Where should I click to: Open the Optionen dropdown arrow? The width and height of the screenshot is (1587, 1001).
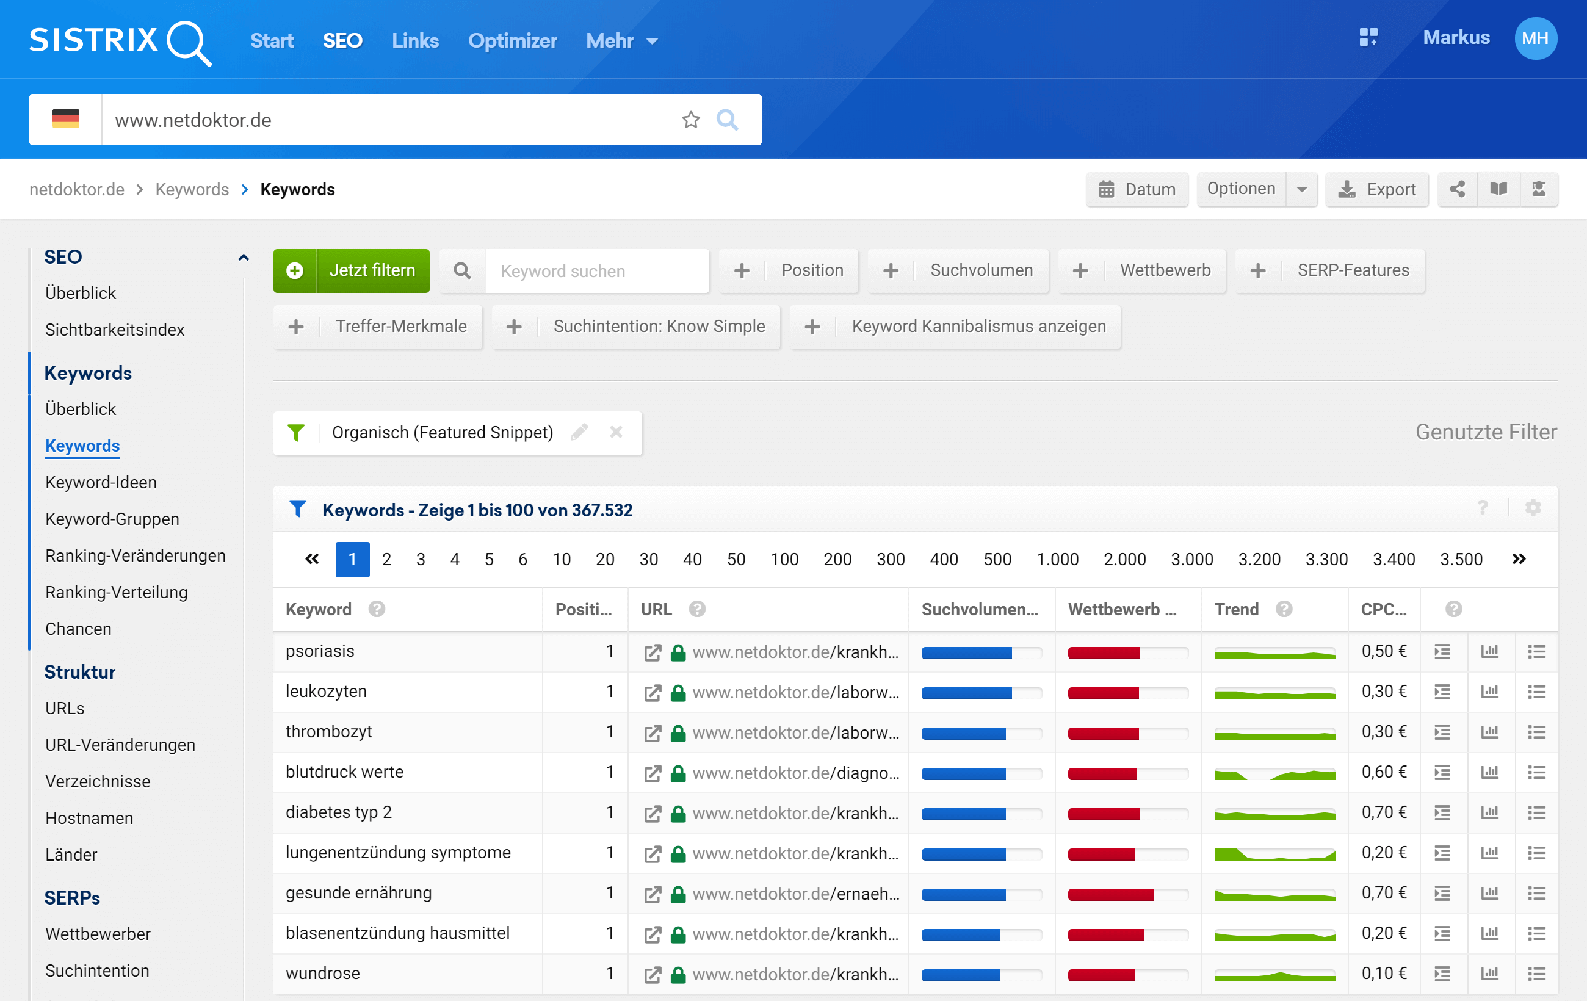[x=1301, y=190]
